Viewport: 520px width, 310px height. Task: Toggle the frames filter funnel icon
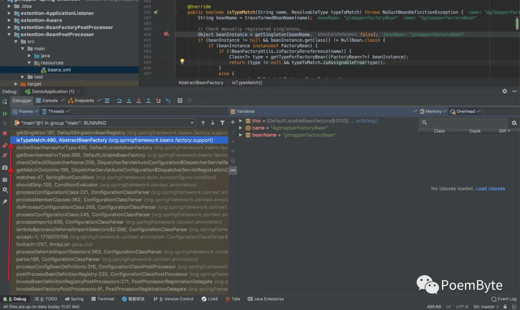point(222,123)
